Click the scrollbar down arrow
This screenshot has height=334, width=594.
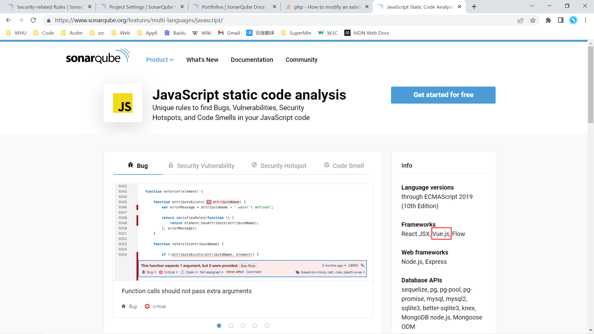coord(591,330)
